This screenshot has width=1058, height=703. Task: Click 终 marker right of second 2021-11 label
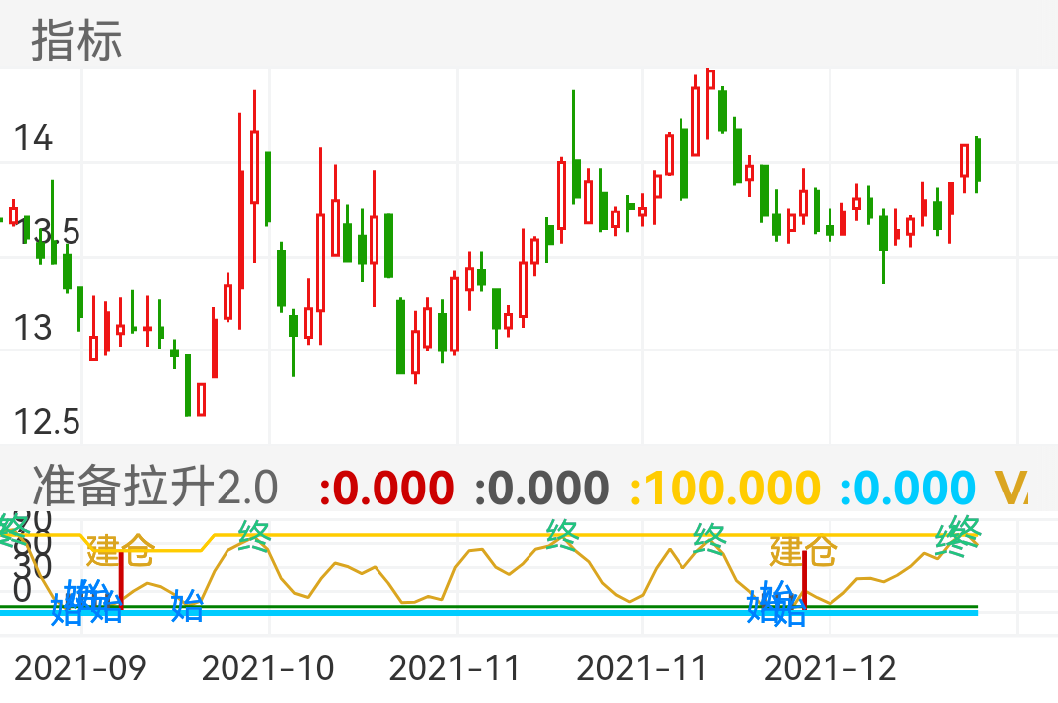click(710, 539)
